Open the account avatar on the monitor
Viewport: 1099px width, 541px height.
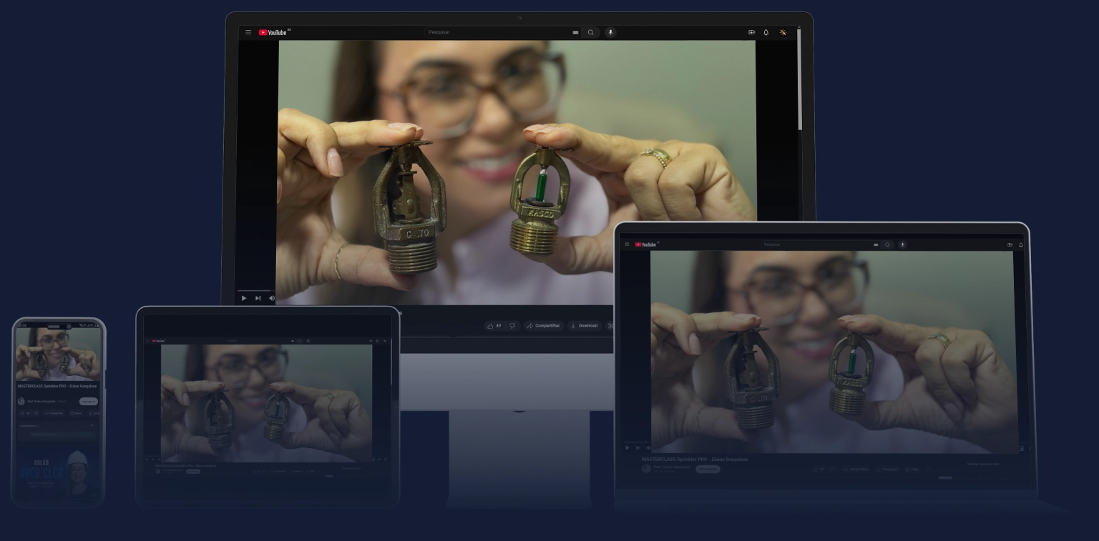tap(783, 32)
